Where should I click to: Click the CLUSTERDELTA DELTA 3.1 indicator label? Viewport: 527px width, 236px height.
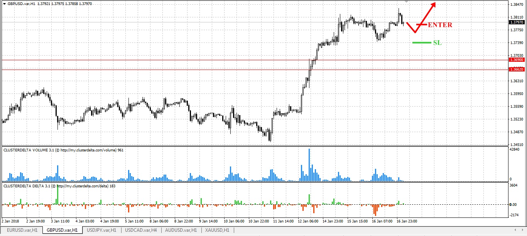click(59, 186)
